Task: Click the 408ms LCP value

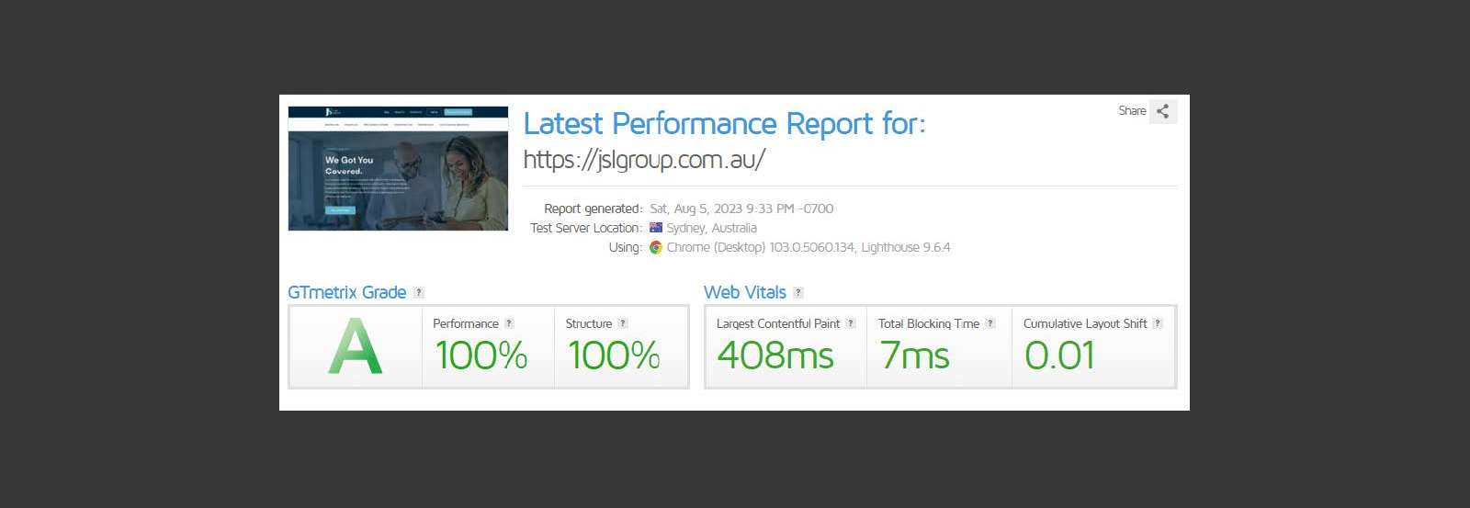Action: (775, 356)
